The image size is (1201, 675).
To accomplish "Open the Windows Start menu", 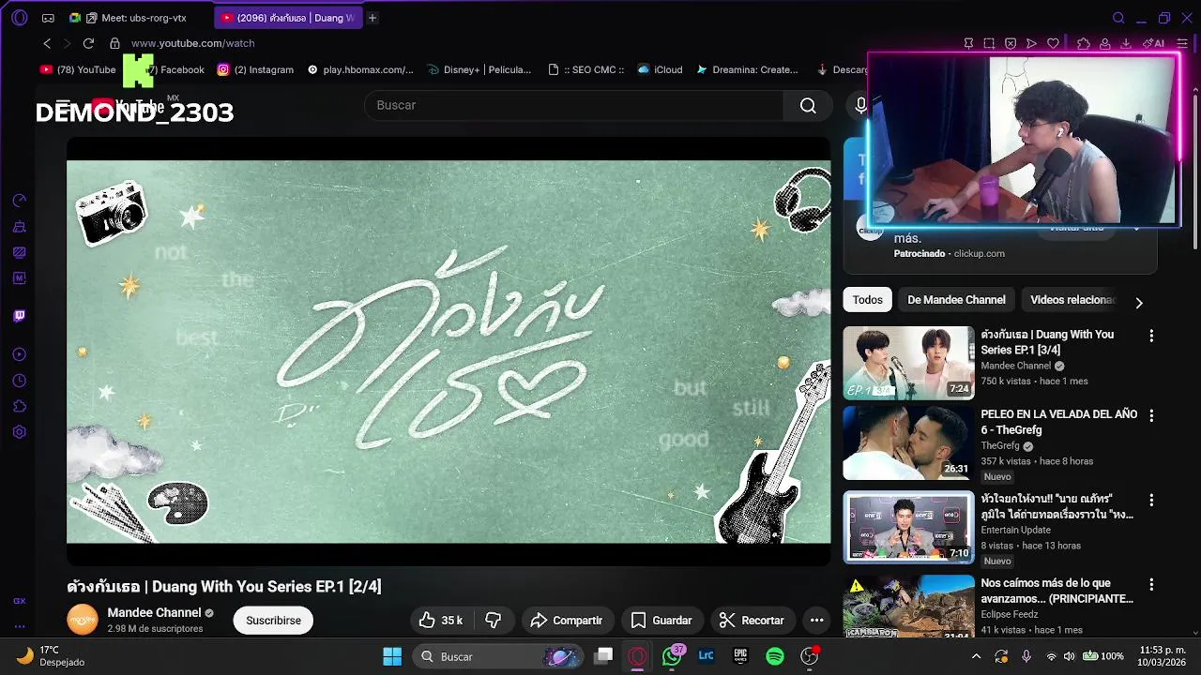I will [392, 656].
